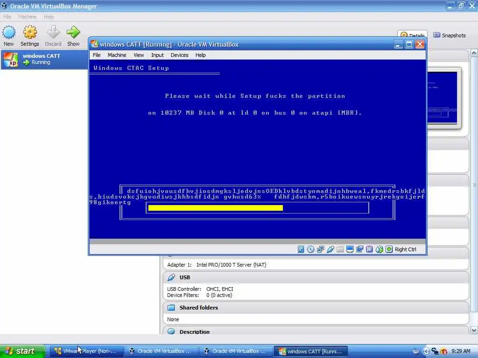Click optical drive indicator in VM status bar

310,249
